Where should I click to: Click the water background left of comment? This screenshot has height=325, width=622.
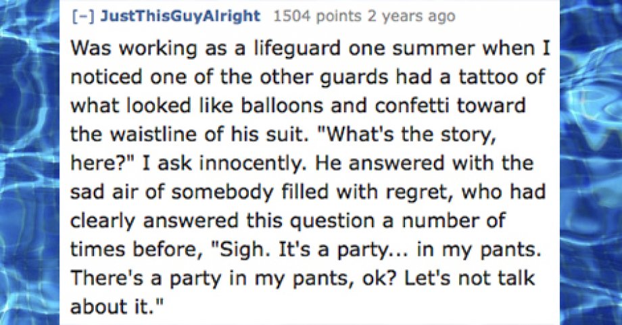point(30,162)
